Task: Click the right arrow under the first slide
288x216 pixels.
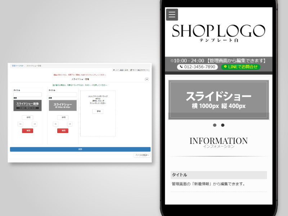Action: 35,124
